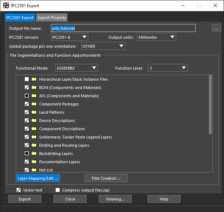
Task: Click folder icon beside AVL (Components and Materials)
Action: point(34,95)
